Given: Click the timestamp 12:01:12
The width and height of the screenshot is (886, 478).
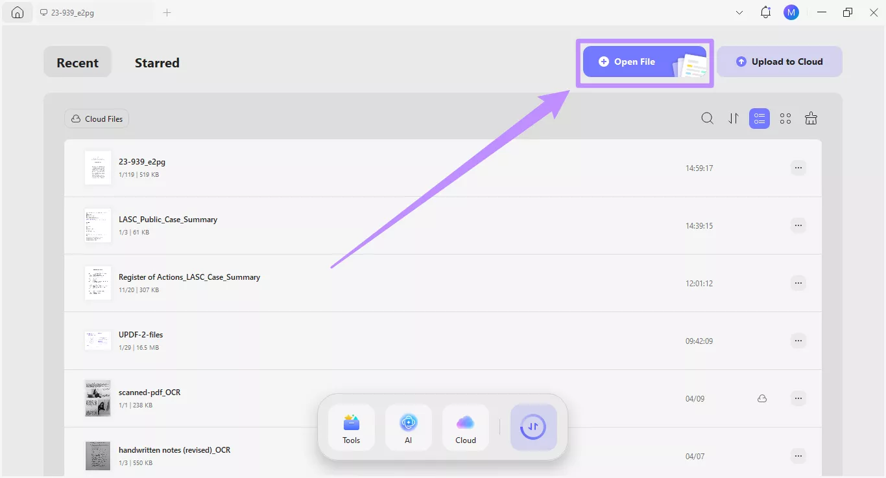Looking at the screenshot, I should [x=699, y=284].
